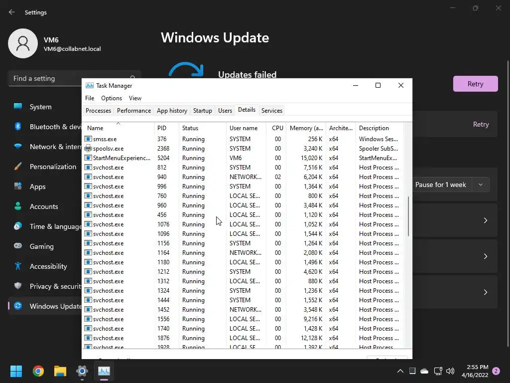The height and width of the screenshot is (383, 510).
Task: Open File Explorer from taskbar
Action: (60, 371)
